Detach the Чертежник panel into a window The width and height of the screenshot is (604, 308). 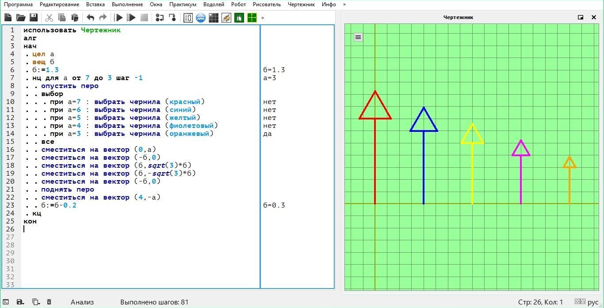pyautogui.click(x=581, y=17)
